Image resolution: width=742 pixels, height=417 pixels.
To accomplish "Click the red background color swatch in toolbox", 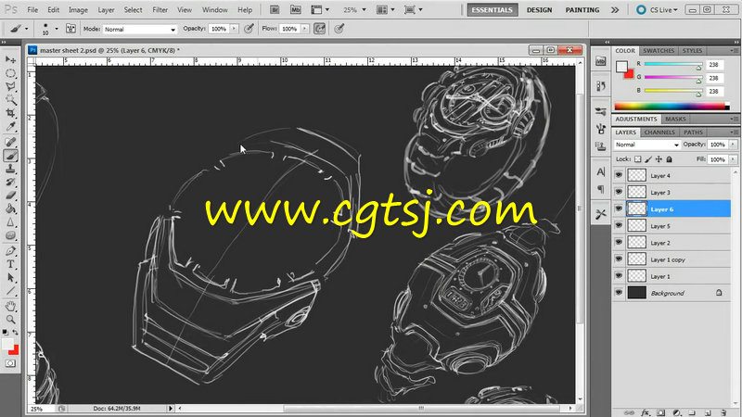I will [x=15, y=350].
